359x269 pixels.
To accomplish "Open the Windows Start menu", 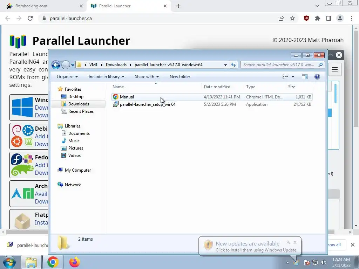I will point(9,262).
